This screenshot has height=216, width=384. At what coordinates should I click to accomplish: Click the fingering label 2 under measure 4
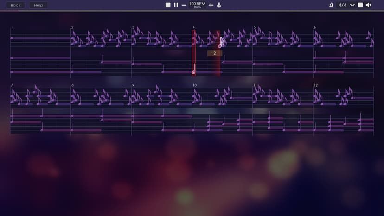[215, 53]
